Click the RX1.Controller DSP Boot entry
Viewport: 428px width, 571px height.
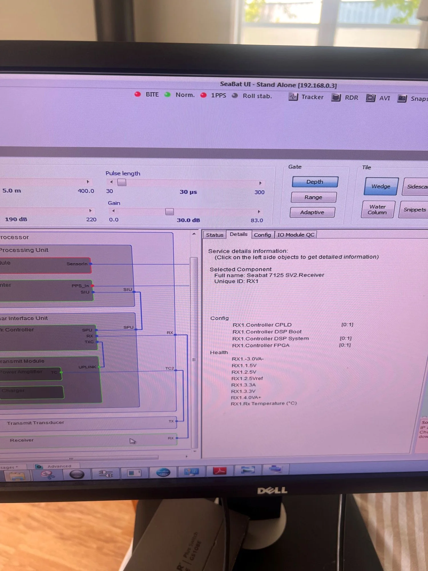tap(267, 332)
